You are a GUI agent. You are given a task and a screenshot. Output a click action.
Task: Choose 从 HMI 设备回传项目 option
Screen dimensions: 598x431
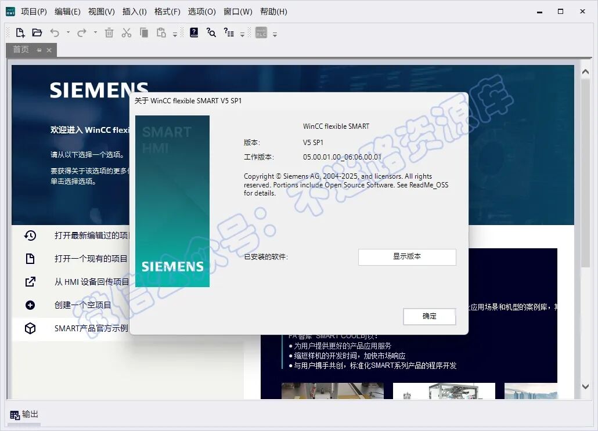click(x=92, y=282)
